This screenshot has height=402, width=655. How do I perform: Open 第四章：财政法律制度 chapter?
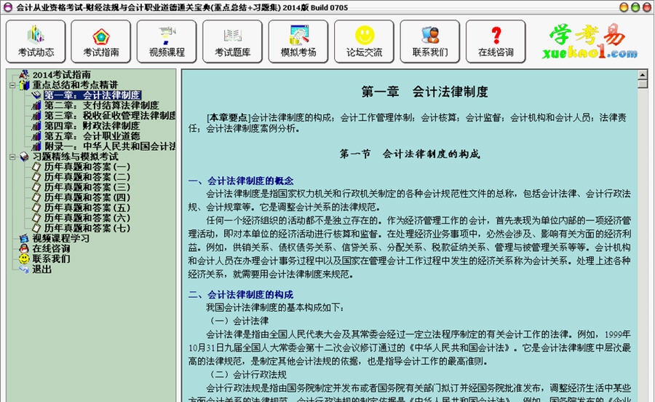[92, 126]
